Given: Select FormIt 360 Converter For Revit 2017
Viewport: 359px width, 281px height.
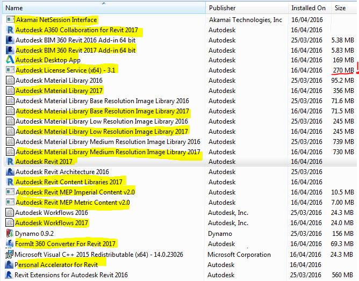Looking at the screenshot, I should pyautogui.click(x=65, y=244).
